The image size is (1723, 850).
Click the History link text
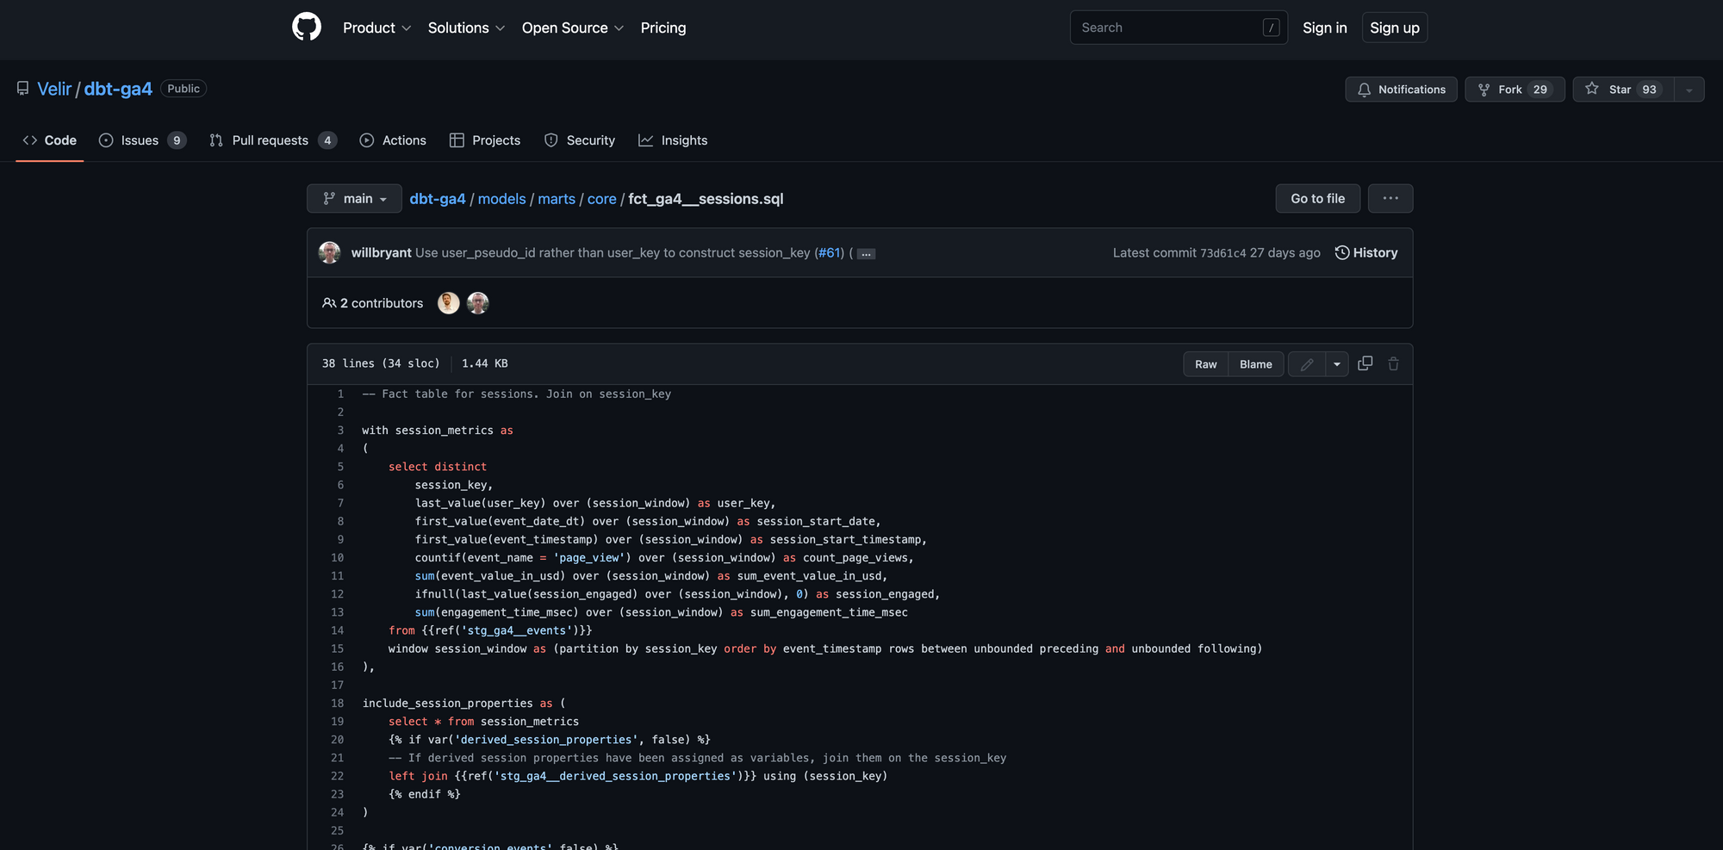[1375, 252]
